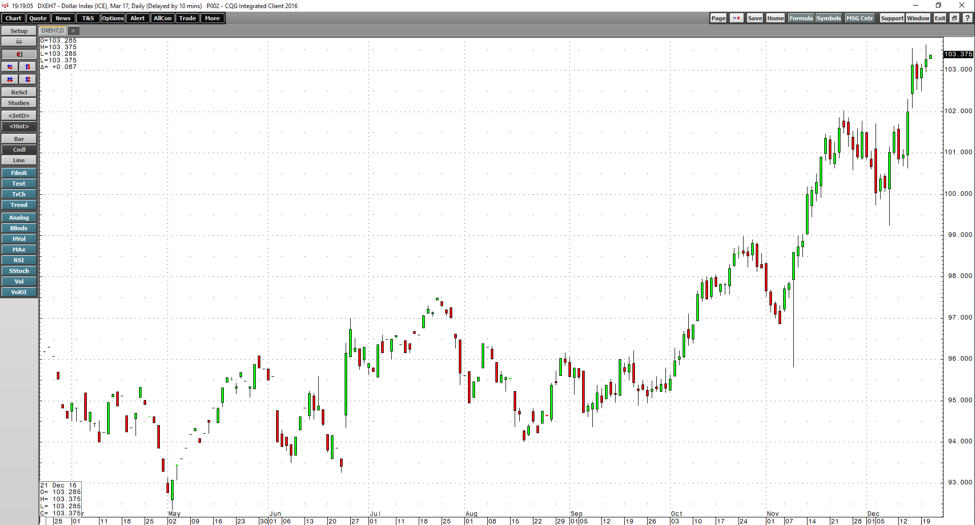Open the More dropdown button
The height and width of the screenshot is (525, 975).
[212, 18]
